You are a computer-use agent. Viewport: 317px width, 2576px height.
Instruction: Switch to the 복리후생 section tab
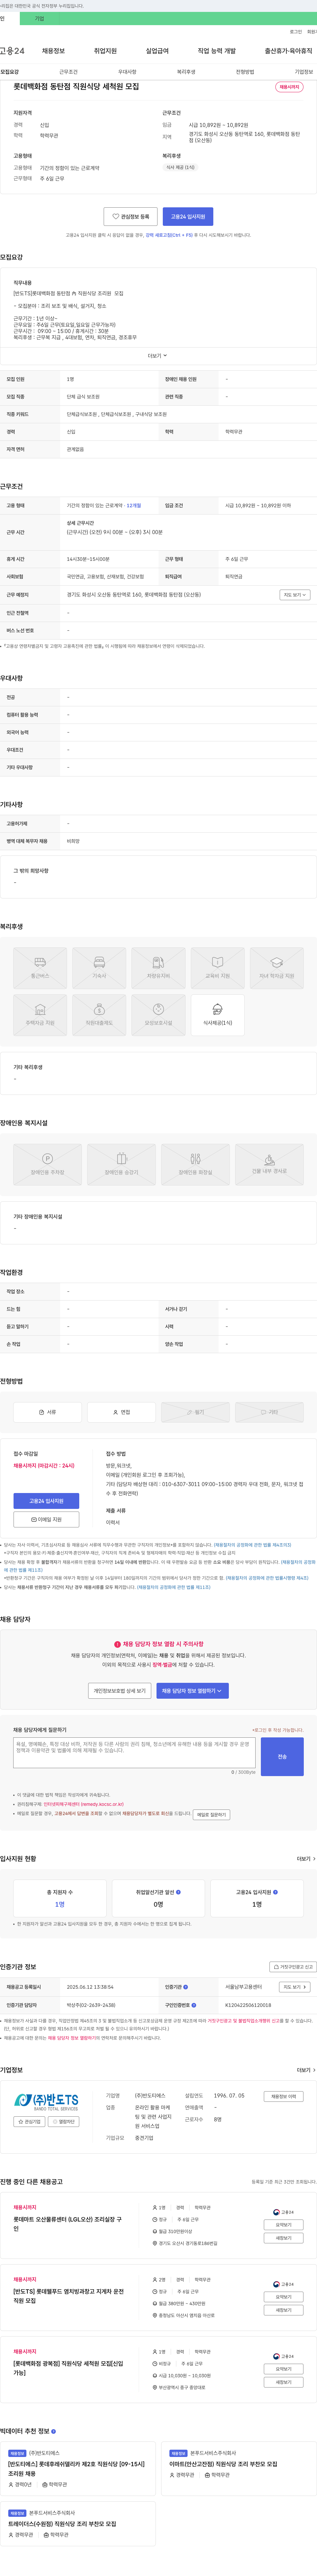(186, 72)
